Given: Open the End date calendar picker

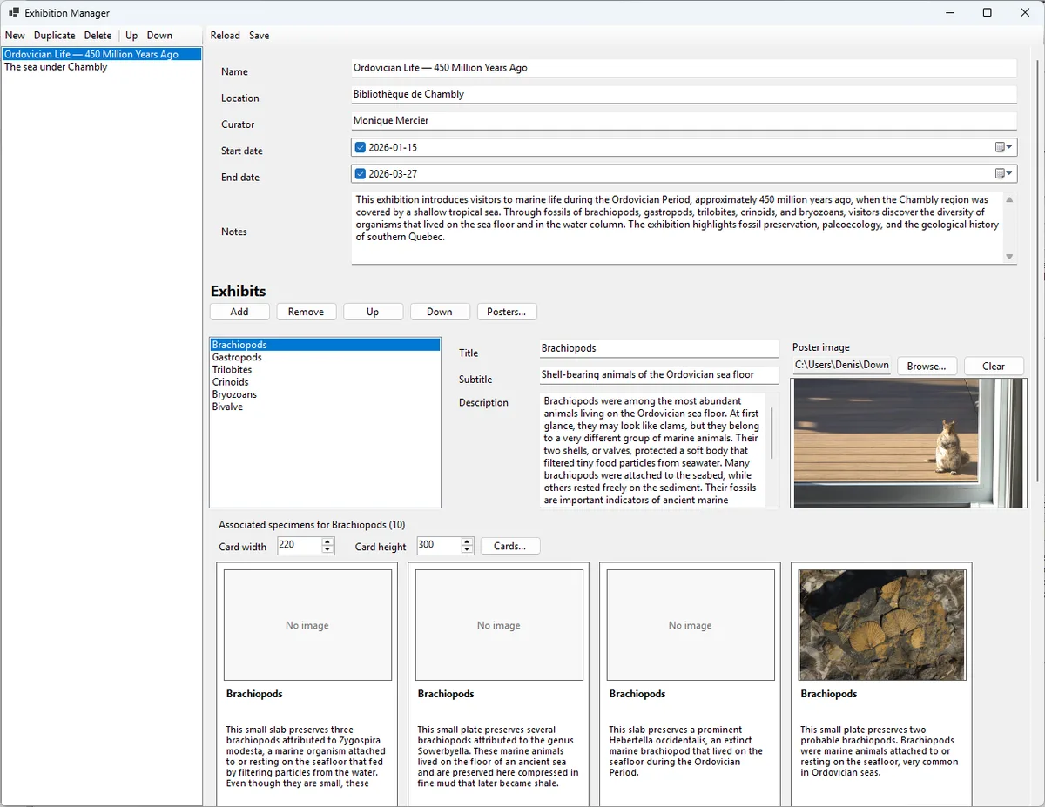Looking at the screenshot, I should 1004,174.
